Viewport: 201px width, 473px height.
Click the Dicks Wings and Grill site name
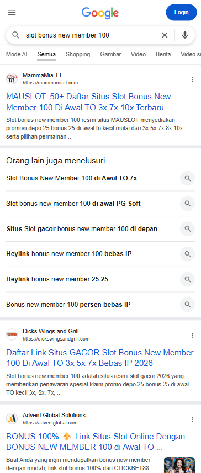[51, 331]
